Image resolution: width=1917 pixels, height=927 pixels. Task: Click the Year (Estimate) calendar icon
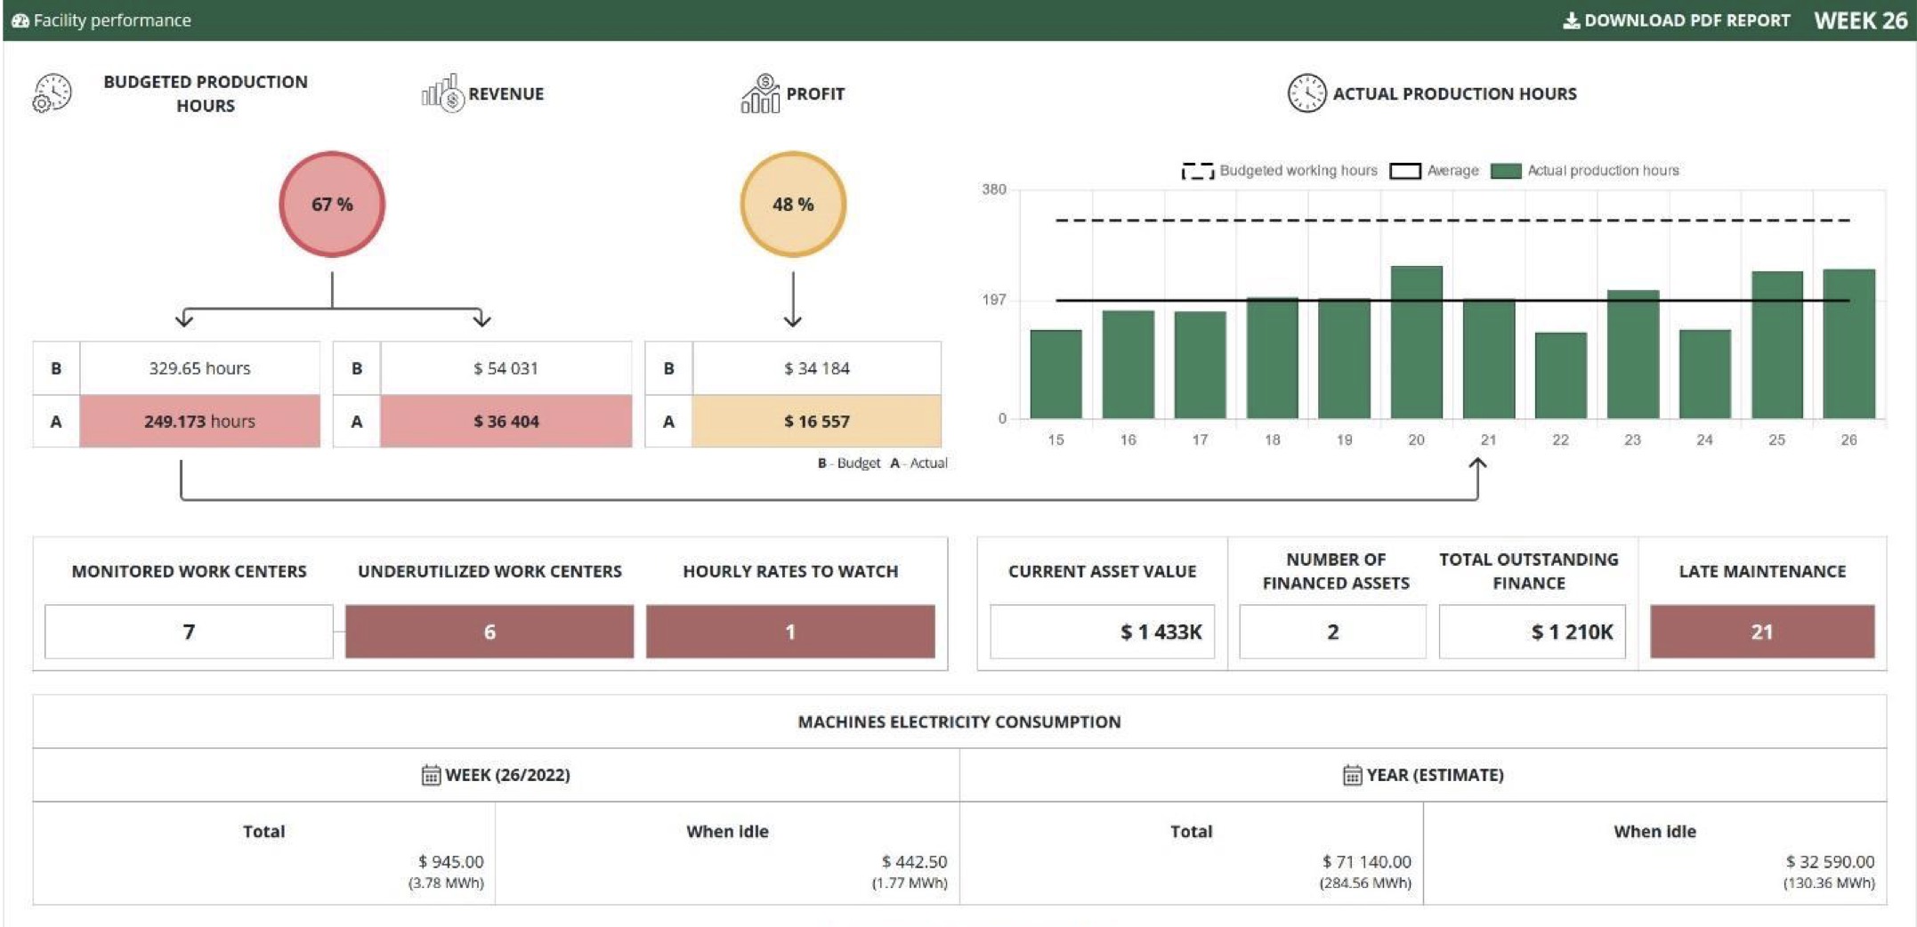coord(1355,774)
